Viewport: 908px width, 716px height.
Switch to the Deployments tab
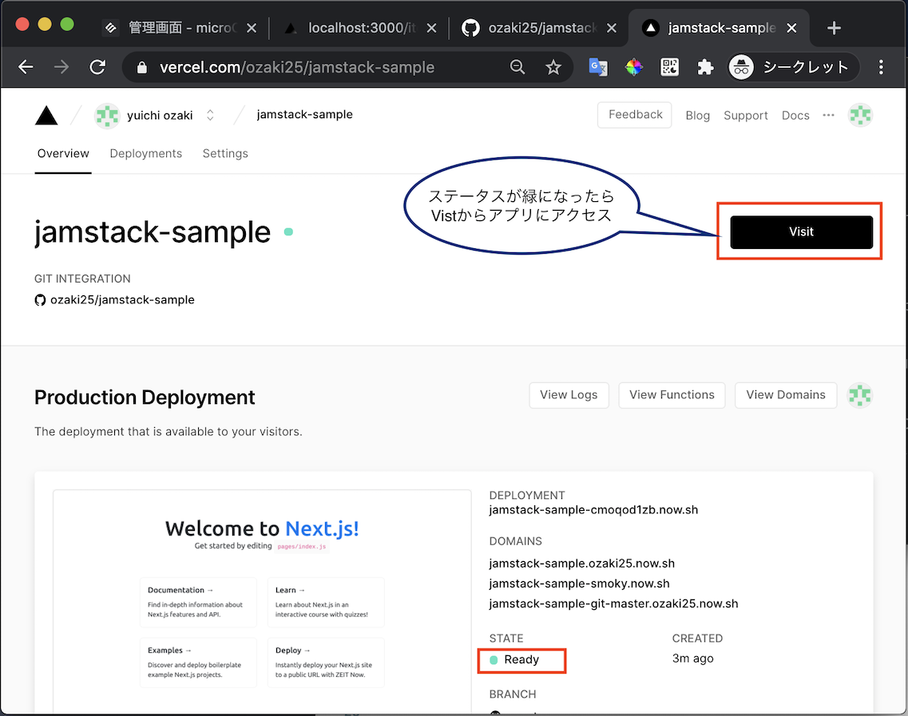(x=146, y=153)
